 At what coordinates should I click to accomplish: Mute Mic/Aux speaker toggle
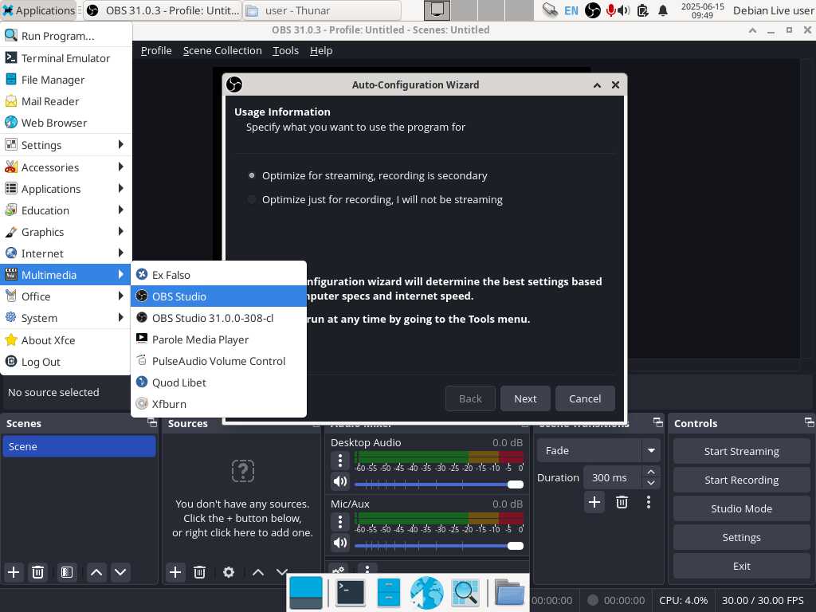pyautogui.click(x=339, y=543)
